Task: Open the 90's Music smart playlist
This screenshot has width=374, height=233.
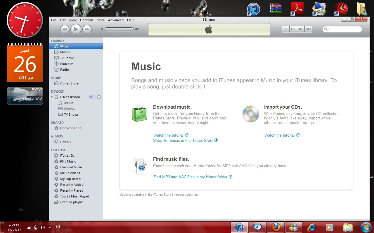Action: click(x=76, y=161)
